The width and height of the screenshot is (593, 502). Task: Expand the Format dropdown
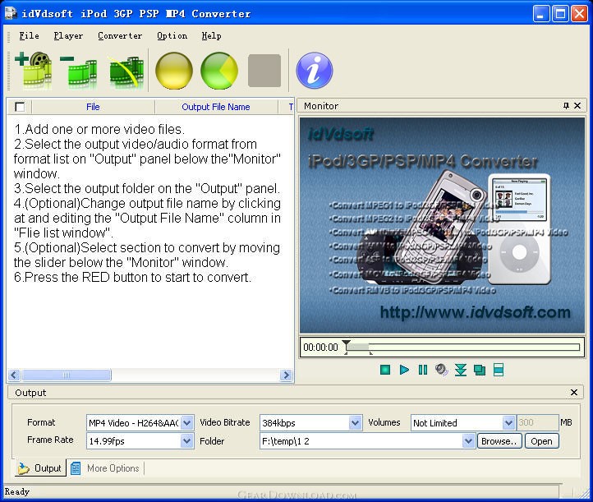click(186, 422)
